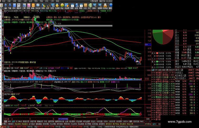The image size is (199, 128).
Task: Click the calendar icon labeled 1
Action: click(x=72, y=6)
